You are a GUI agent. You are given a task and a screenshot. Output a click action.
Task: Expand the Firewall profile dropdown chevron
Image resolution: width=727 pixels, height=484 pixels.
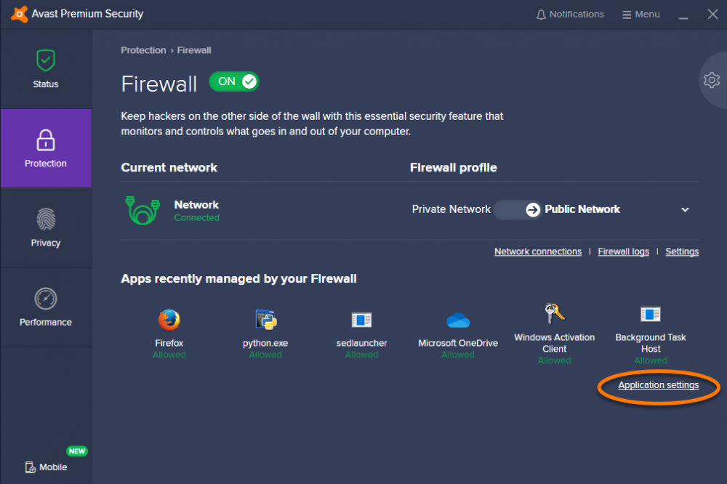click(684, 209)
